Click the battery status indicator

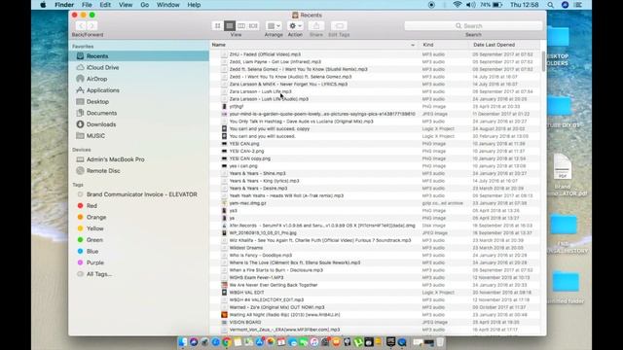pos(491,5)
